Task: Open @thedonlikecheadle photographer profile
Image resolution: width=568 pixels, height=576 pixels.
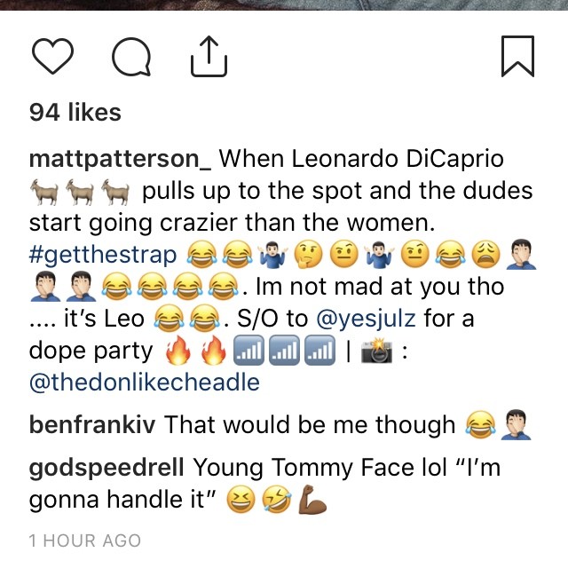Action: [145, 383]
